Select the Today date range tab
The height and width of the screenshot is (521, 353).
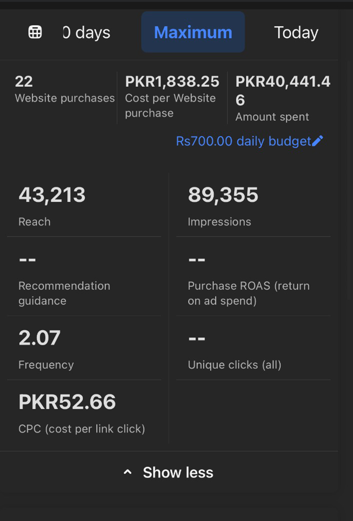pyautogui.click(x=296, y=33)
